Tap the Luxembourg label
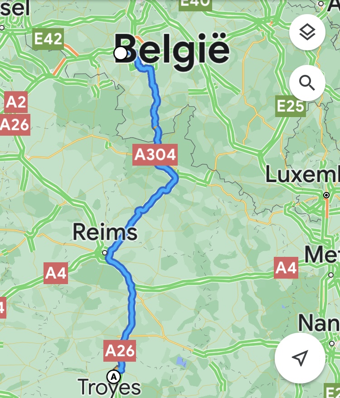Image resolution: width=340 pixels, height=398 pixels. (x=302, y=174)
